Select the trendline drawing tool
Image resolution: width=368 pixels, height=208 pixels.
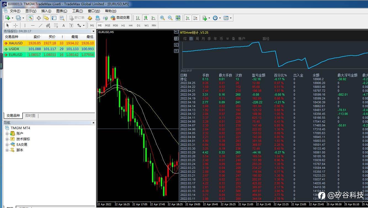pos(40,25)
